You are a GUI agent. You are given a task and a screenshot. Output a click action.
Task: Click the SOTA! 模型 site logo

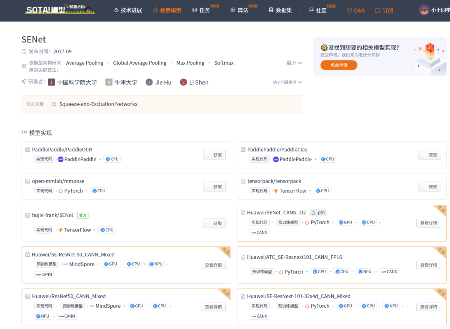pyautogui.click(x=60, y=10)
